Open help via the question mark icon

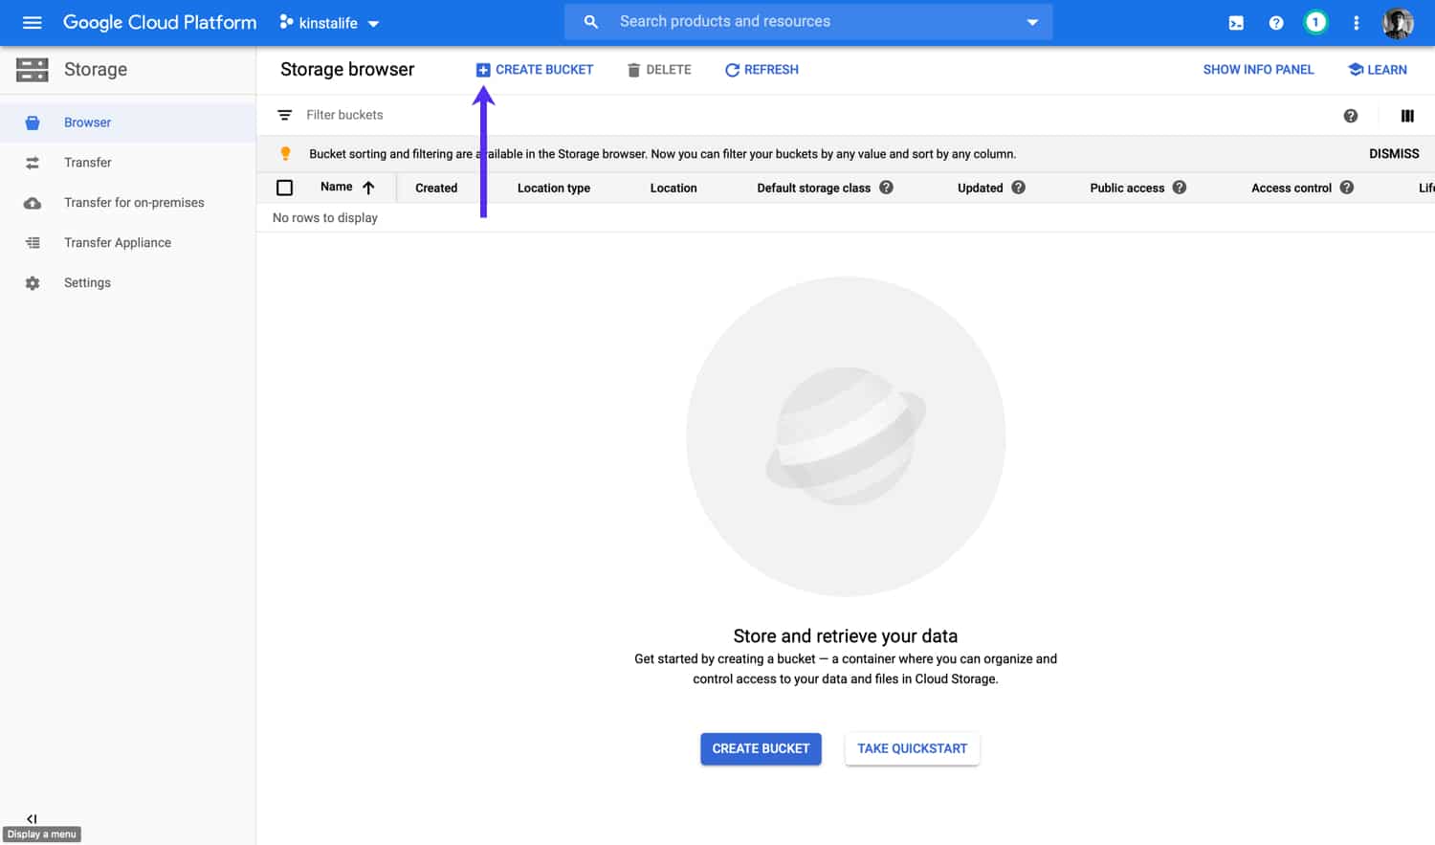1275,22
